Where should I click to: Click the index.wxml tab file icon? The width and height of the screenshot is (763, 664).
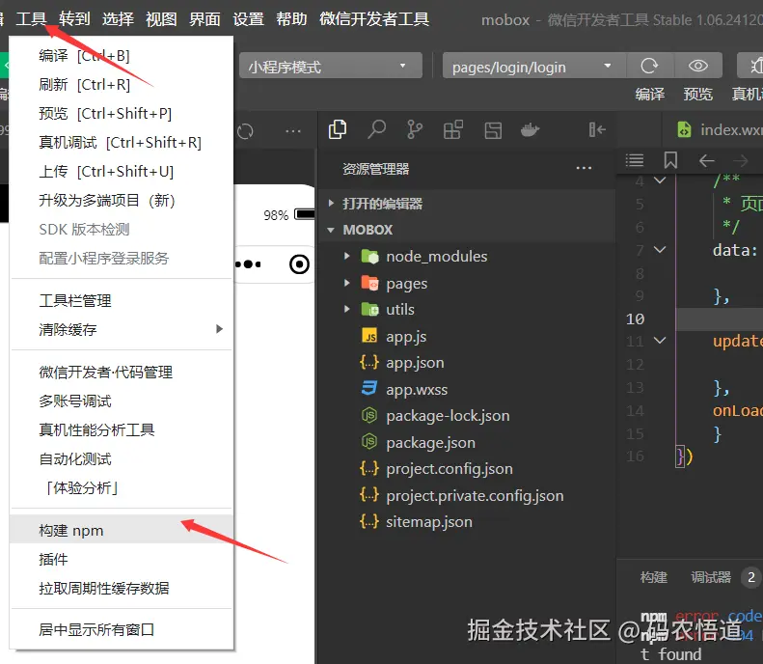[684, 129]
